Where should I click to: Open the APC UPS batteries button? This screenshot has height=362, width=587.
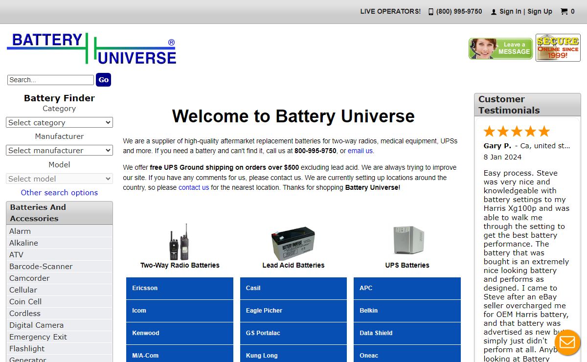click(x=407, y=288)
